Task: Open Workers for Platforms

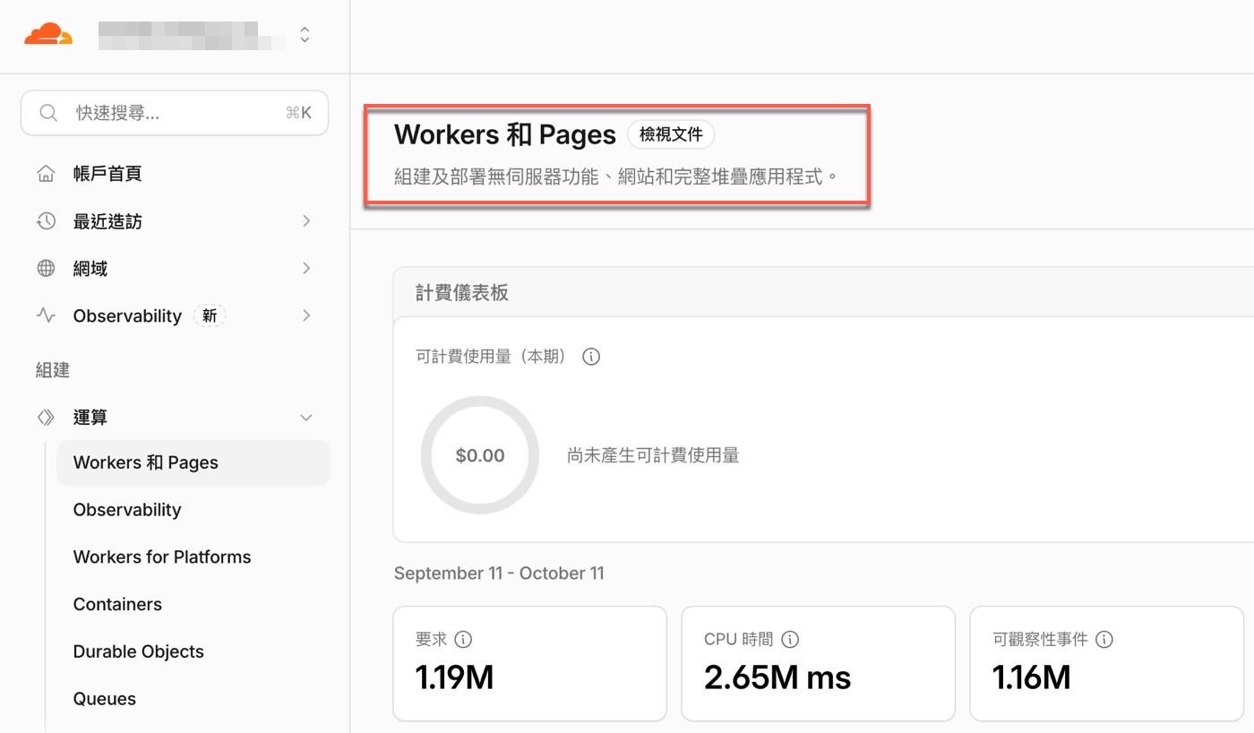Action: 162,557
